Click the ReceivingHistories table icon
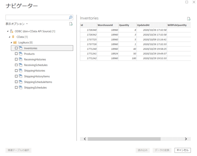 (x=21, y=59)
